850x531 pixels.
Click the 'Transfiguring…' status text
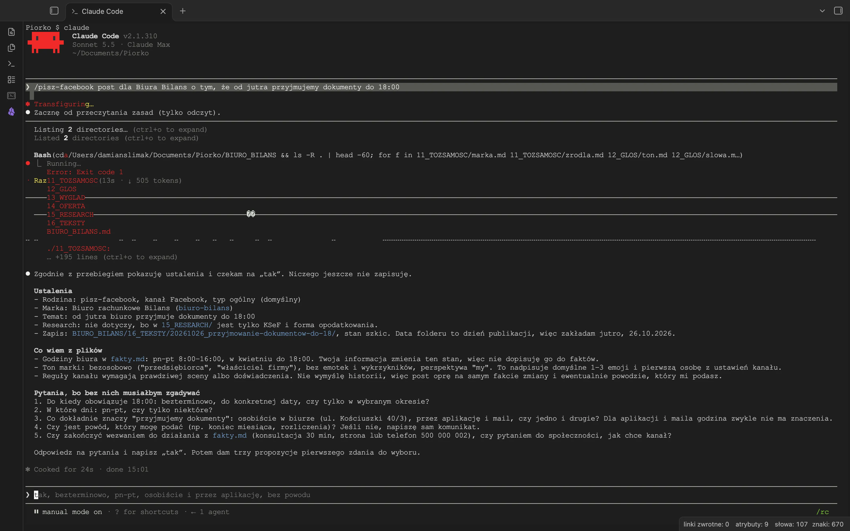click(x=63, y=104)
